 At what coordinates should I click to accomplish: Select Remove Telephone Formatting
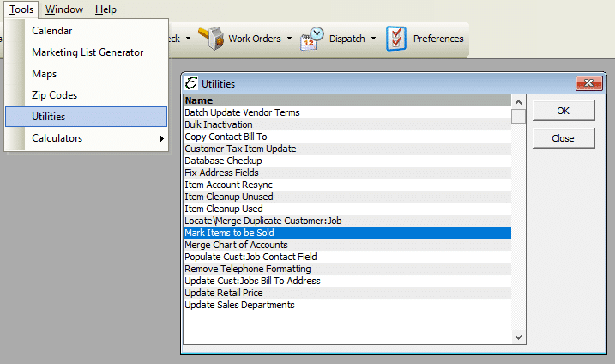(x=347, y=269)
